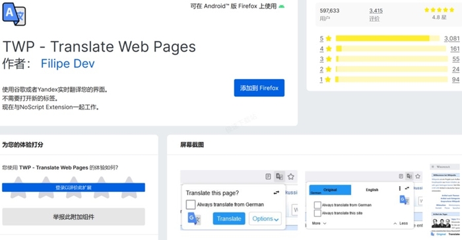This screenshot has width=462, height=240.
Task: Click the Android availability icon
Action: 282,7
